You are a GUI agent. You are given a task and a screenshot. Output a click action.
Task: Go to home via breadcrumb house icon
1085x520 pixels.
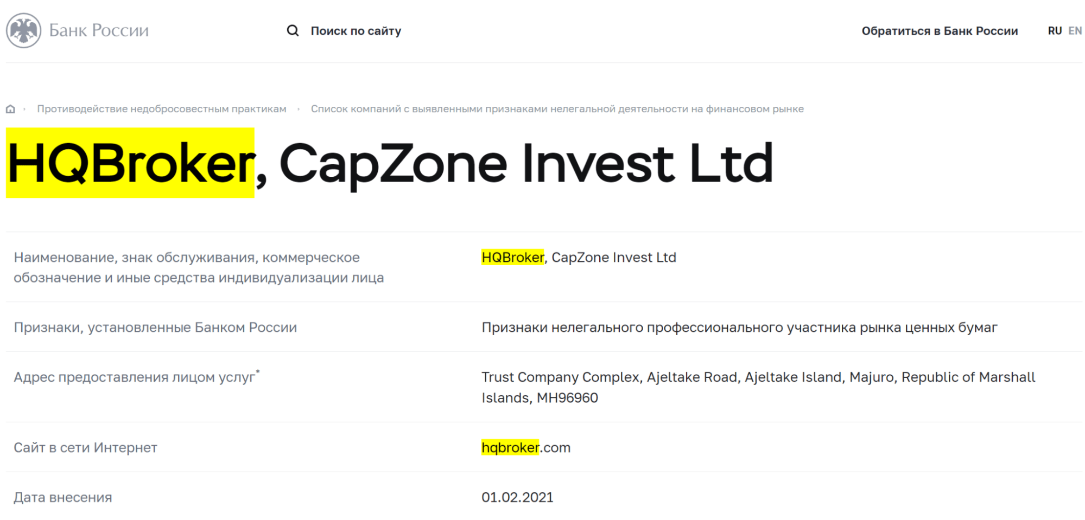[x=10, y=109]
